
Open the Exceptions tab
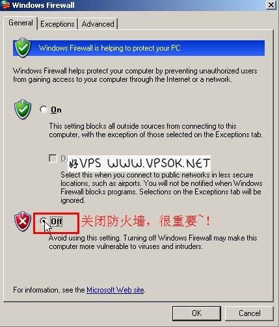click(57, 24)
